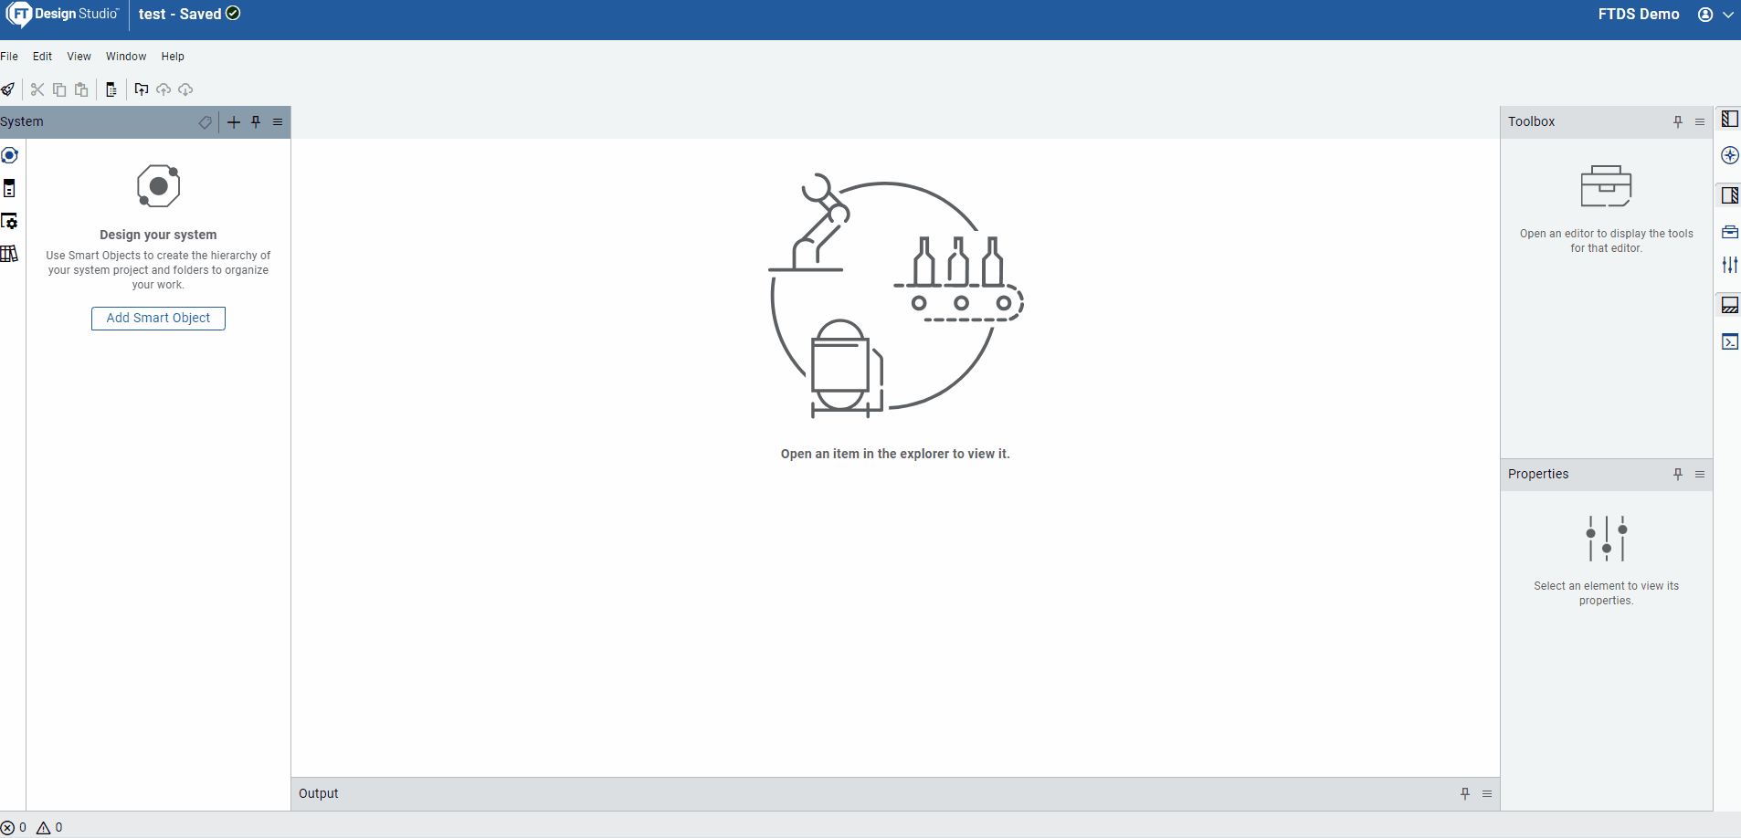Click the Help menu item
Screen dimensions: 1741x838
[173, 57]
